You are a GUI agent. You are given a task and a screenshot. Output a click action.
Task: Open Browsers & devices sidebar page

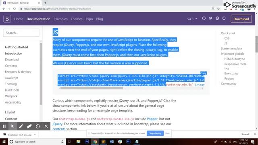[18, 72]
